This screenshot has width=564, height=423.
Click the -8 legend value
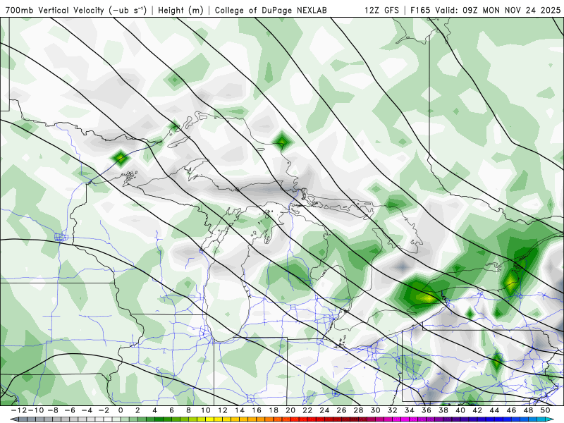tap(52, 410)
